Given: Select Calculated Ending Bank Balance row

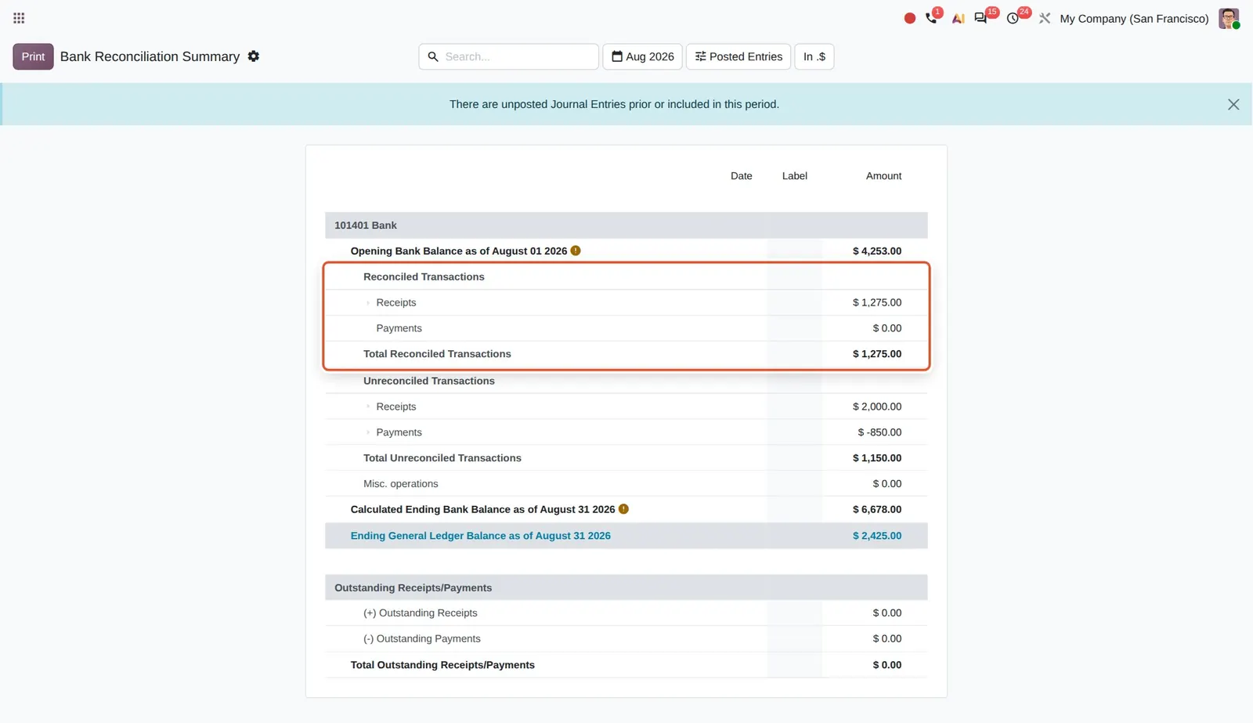Looking at the screenshot, I should pyautogui.click(x=626, y=509).
